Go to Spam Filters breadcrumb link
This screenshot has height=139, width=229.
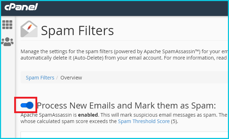click(x=40, y=78)
